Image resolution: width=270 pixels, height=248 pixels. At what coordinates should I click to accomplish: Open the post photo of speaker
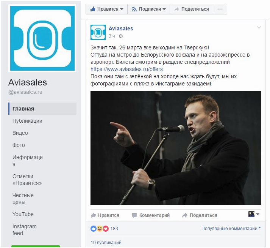coord(176,148)
